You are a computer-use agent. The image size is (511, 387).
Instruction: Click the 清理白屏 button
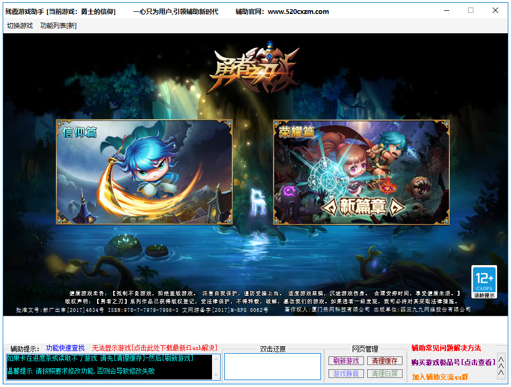(x=384, y=374)
